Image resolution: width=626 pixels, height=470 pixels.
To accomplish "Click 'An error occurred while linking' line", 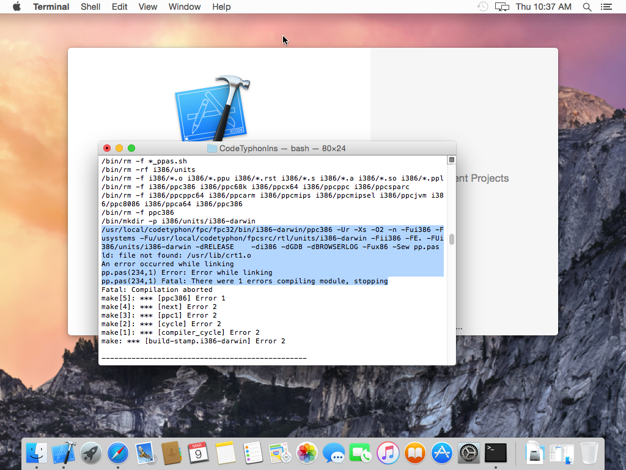I will 168,264.
